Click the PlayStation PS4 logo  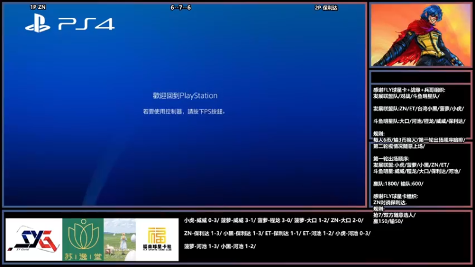tap(69, 23)
